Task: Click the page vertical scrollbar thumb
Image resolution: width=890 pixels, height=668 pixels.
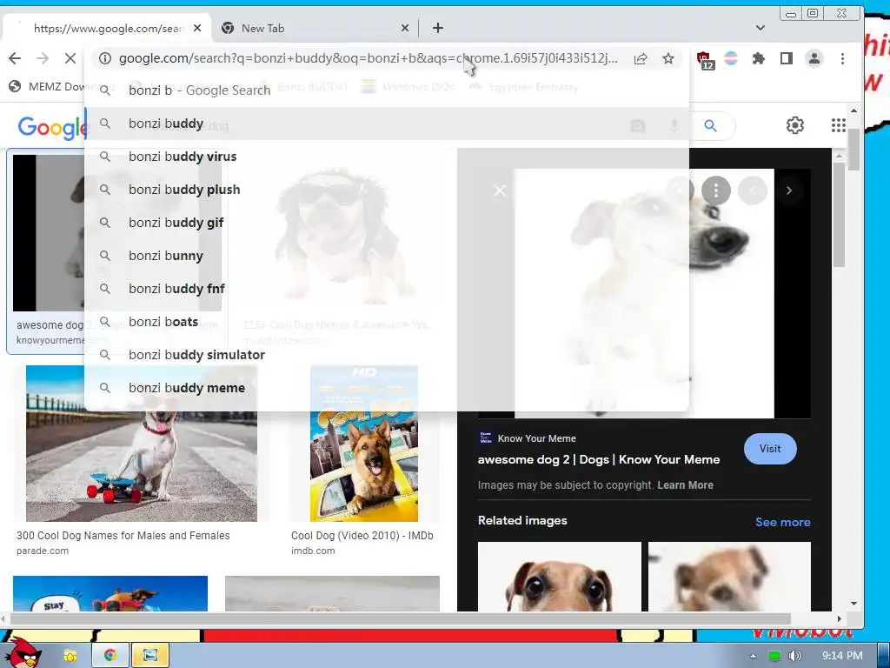Action: pos(854,149)
